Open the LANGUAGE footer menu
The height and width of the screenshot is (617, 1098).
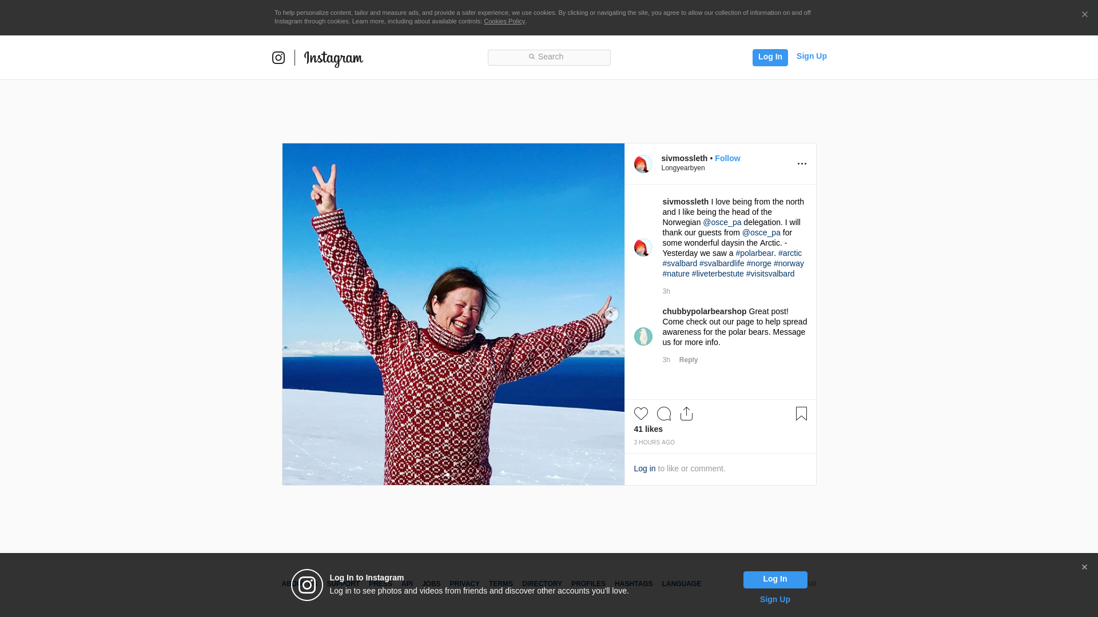point(681,584)
